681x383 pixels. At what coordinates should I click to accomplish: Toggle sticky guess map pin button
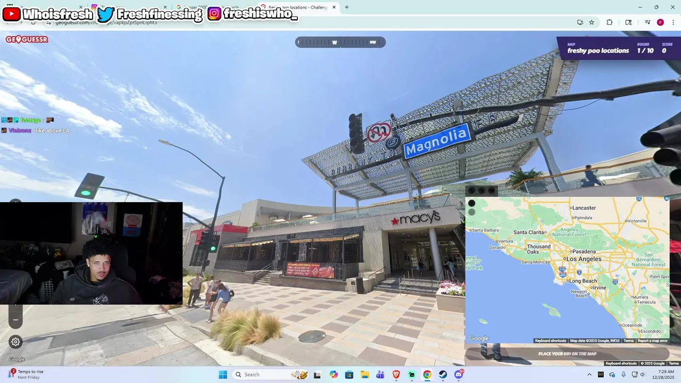[492, 190]
